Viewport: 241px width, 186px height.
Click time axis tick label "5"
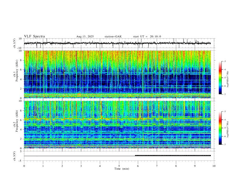[x=119, y=166]
